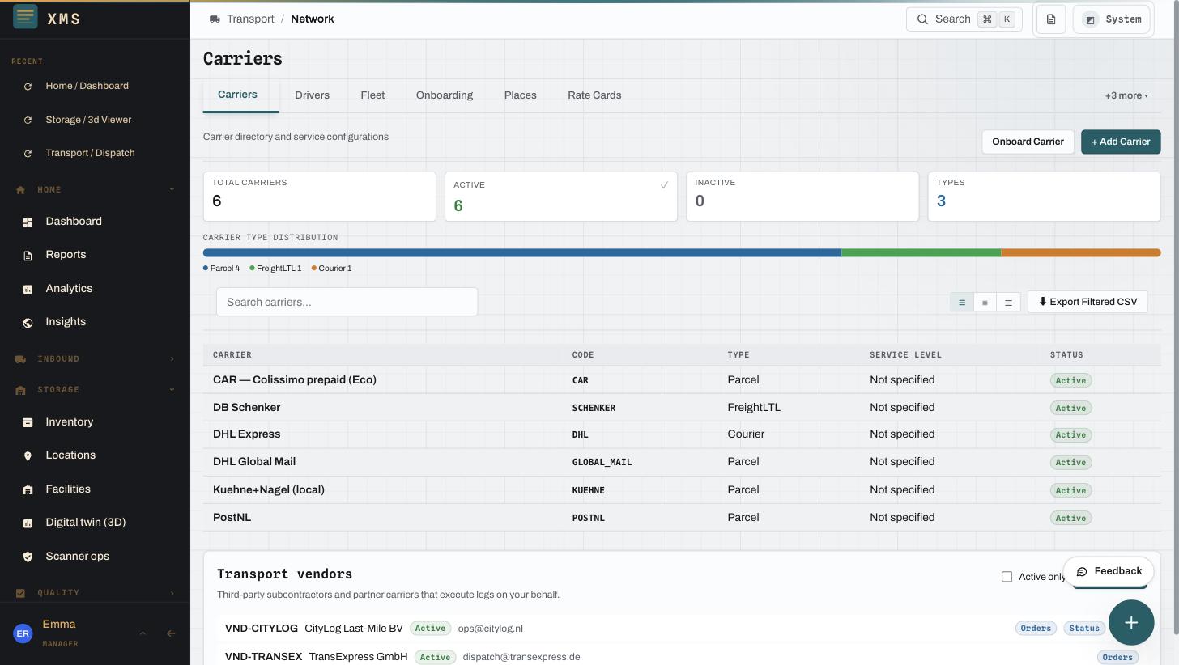Collapse the Home sidebar section
The width and height of the screenshot is (1179, 665).
pyautogui.click(x=172, y=190)
